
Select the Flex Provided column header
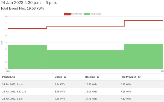tap(128, 77)
